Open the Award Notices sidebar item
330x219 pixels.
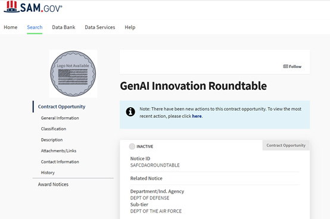53,184
